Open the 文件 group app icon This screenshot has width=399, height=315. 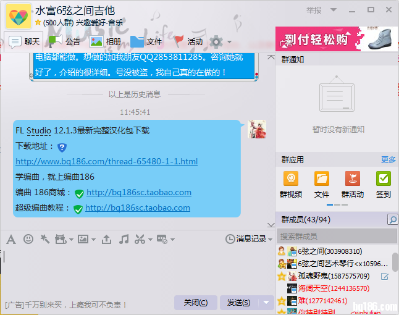322,185
